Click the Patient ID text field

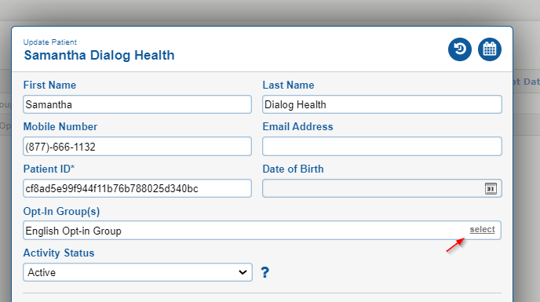(137, 188)
